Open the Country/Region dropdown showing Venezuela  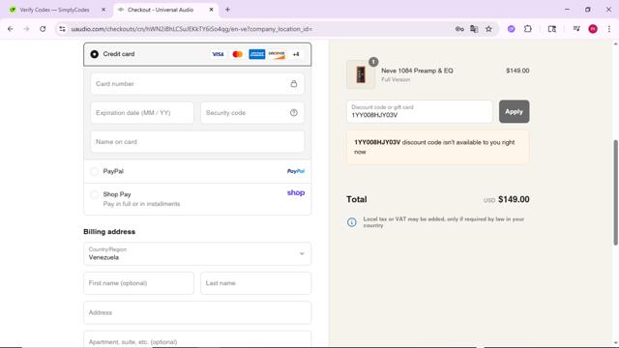197,253
